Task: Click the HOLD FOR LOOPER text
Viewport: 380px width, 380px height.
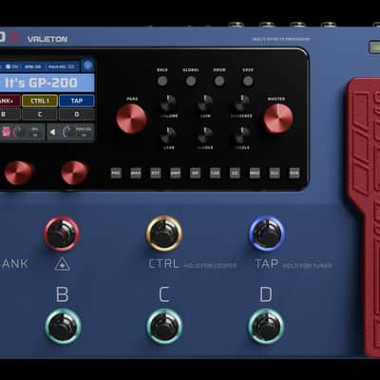Action: [x=210, y=266]
